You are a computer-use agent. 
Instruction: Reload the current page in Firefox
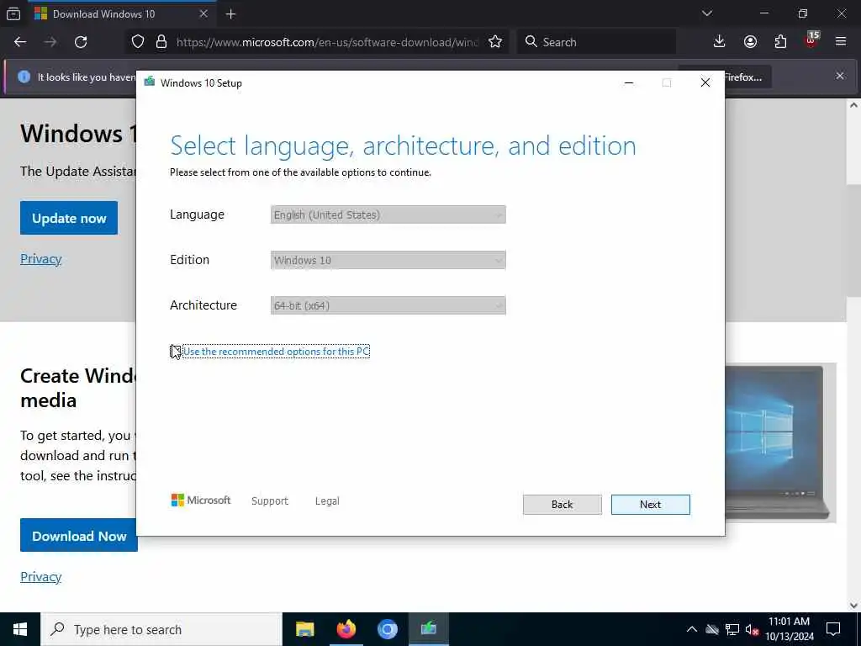tap(81, 42)
